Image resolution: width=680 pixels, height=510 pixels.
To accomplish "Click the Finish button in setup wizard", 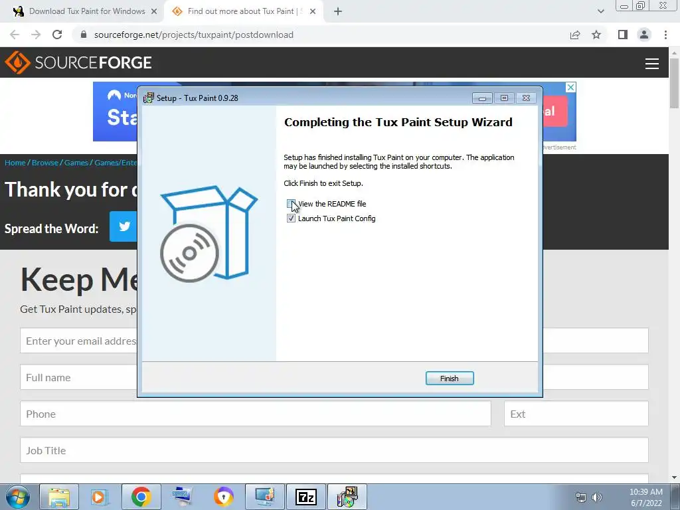I will pos(450,378).
